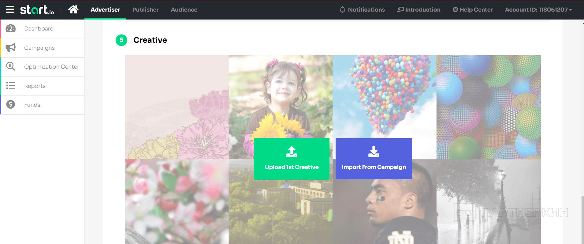Click Upload 1st Creative button

coord(292,159)
